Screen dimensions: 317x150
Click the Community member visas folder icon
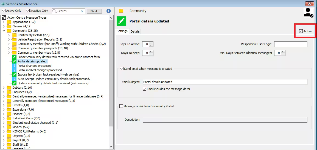[x=14, y=53]
